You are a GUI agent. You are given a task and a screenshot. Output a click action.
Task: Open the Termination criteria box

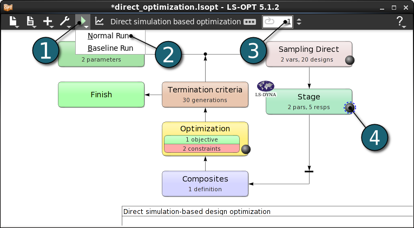tap(205, 95)
